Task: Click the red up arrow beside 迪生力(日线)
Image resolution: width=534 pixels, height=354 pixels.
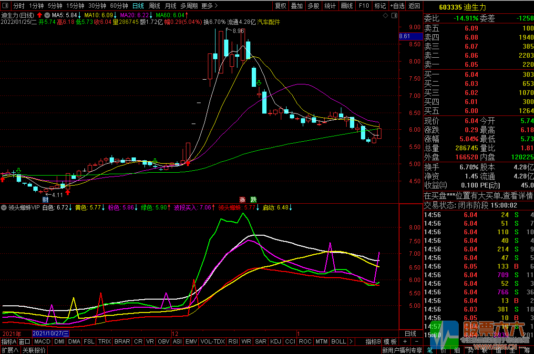Action: (x=40, y=15)
